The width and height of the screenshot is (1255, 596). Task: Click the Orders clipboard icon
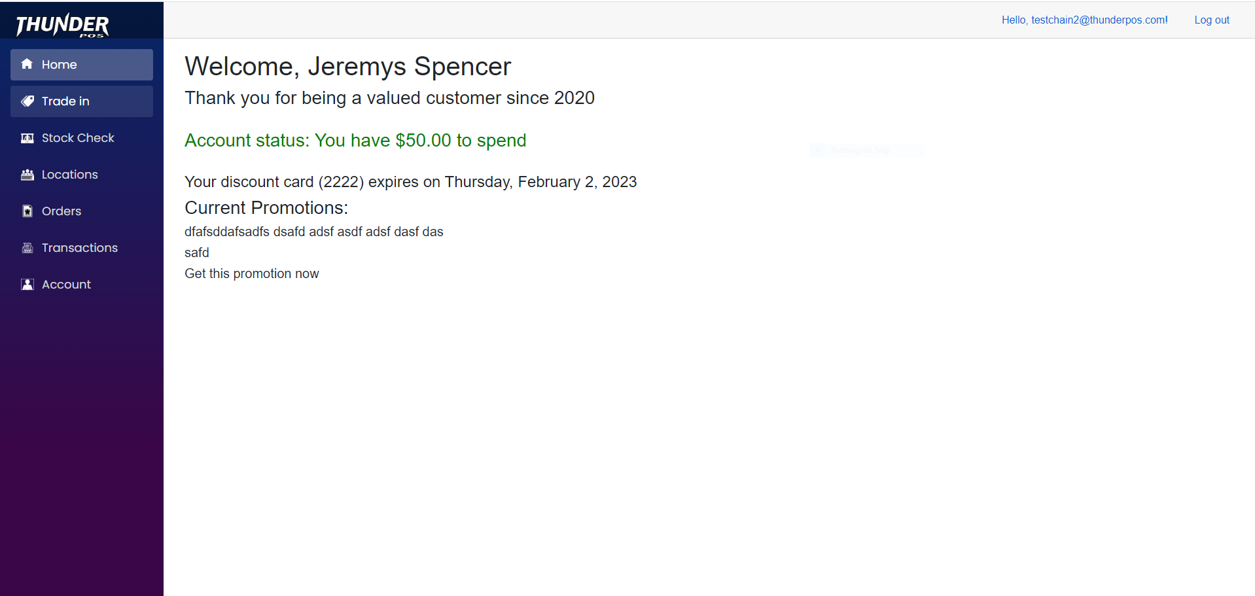pos(27,211)
